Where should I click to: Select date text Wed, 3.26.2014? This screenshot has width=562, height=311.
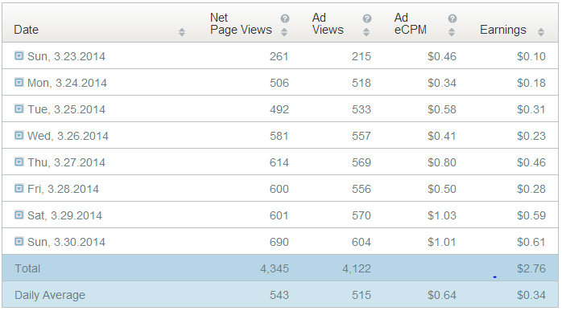click(68, 136)
